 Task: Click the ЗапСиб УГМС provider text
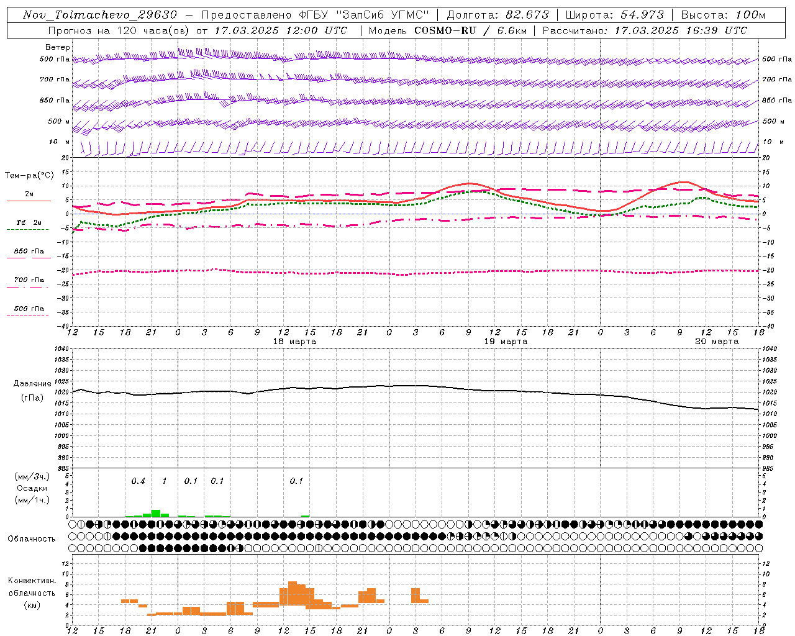tap(383, 15)
